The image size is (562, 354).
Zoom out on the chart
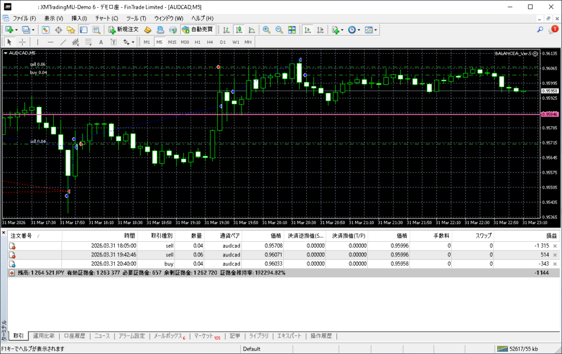(279, 30)
